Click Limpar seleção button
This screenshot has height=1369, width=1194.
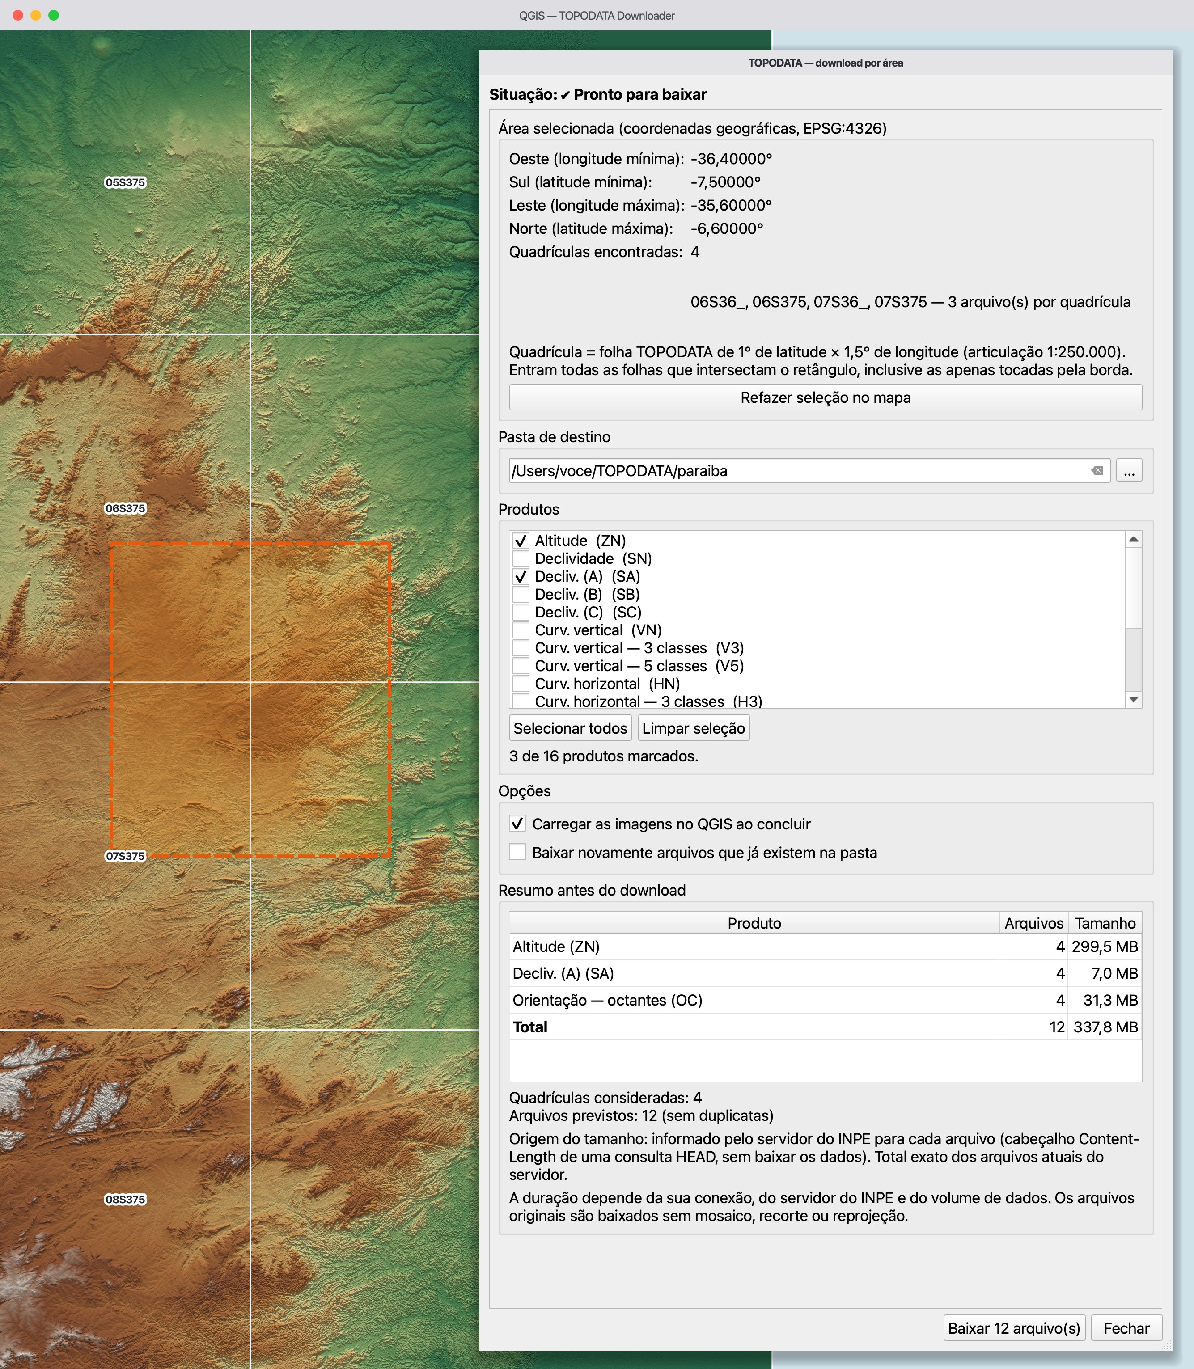(x=693, y=728)
